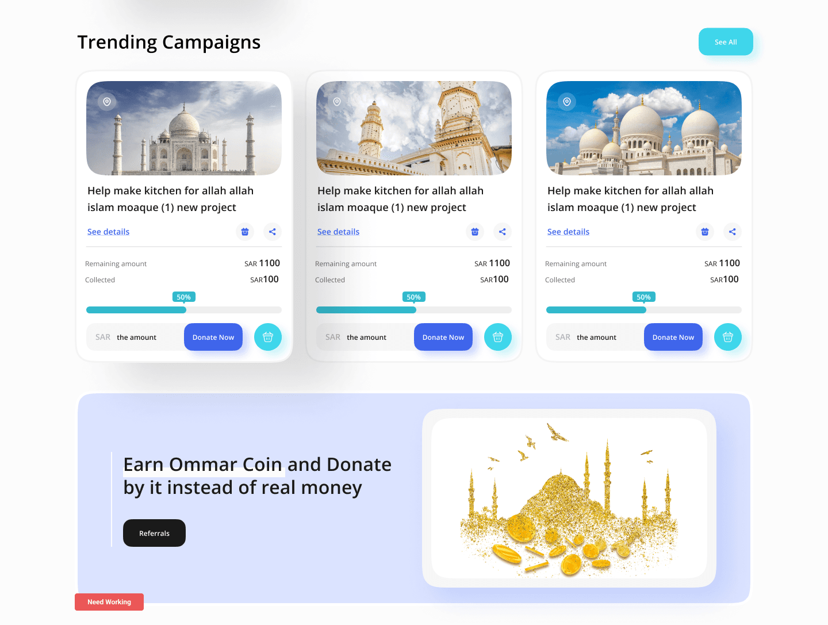Click 50% progress bar on third card
Screen dimensions: 828x625
coord(644,310)
